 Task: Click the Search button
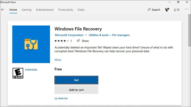pyautogui.click(x=154, y=10)
